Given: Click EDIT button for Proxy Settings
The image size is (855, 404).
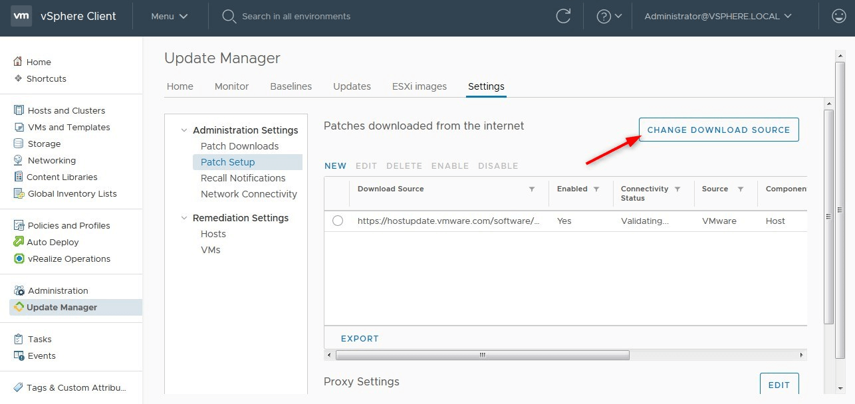Looking at the screenshot, I should [779, 385].
